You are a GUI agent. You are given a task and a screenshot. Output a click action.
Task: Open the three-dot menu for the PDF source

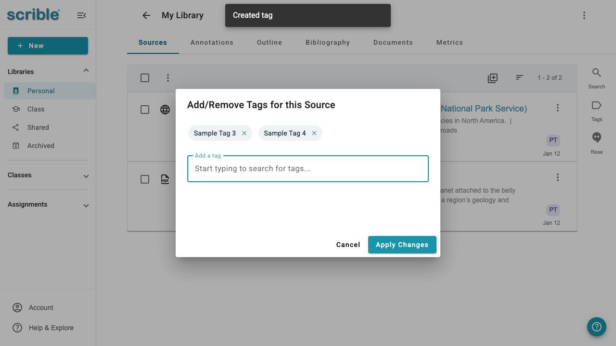click(x=558, y=177)
